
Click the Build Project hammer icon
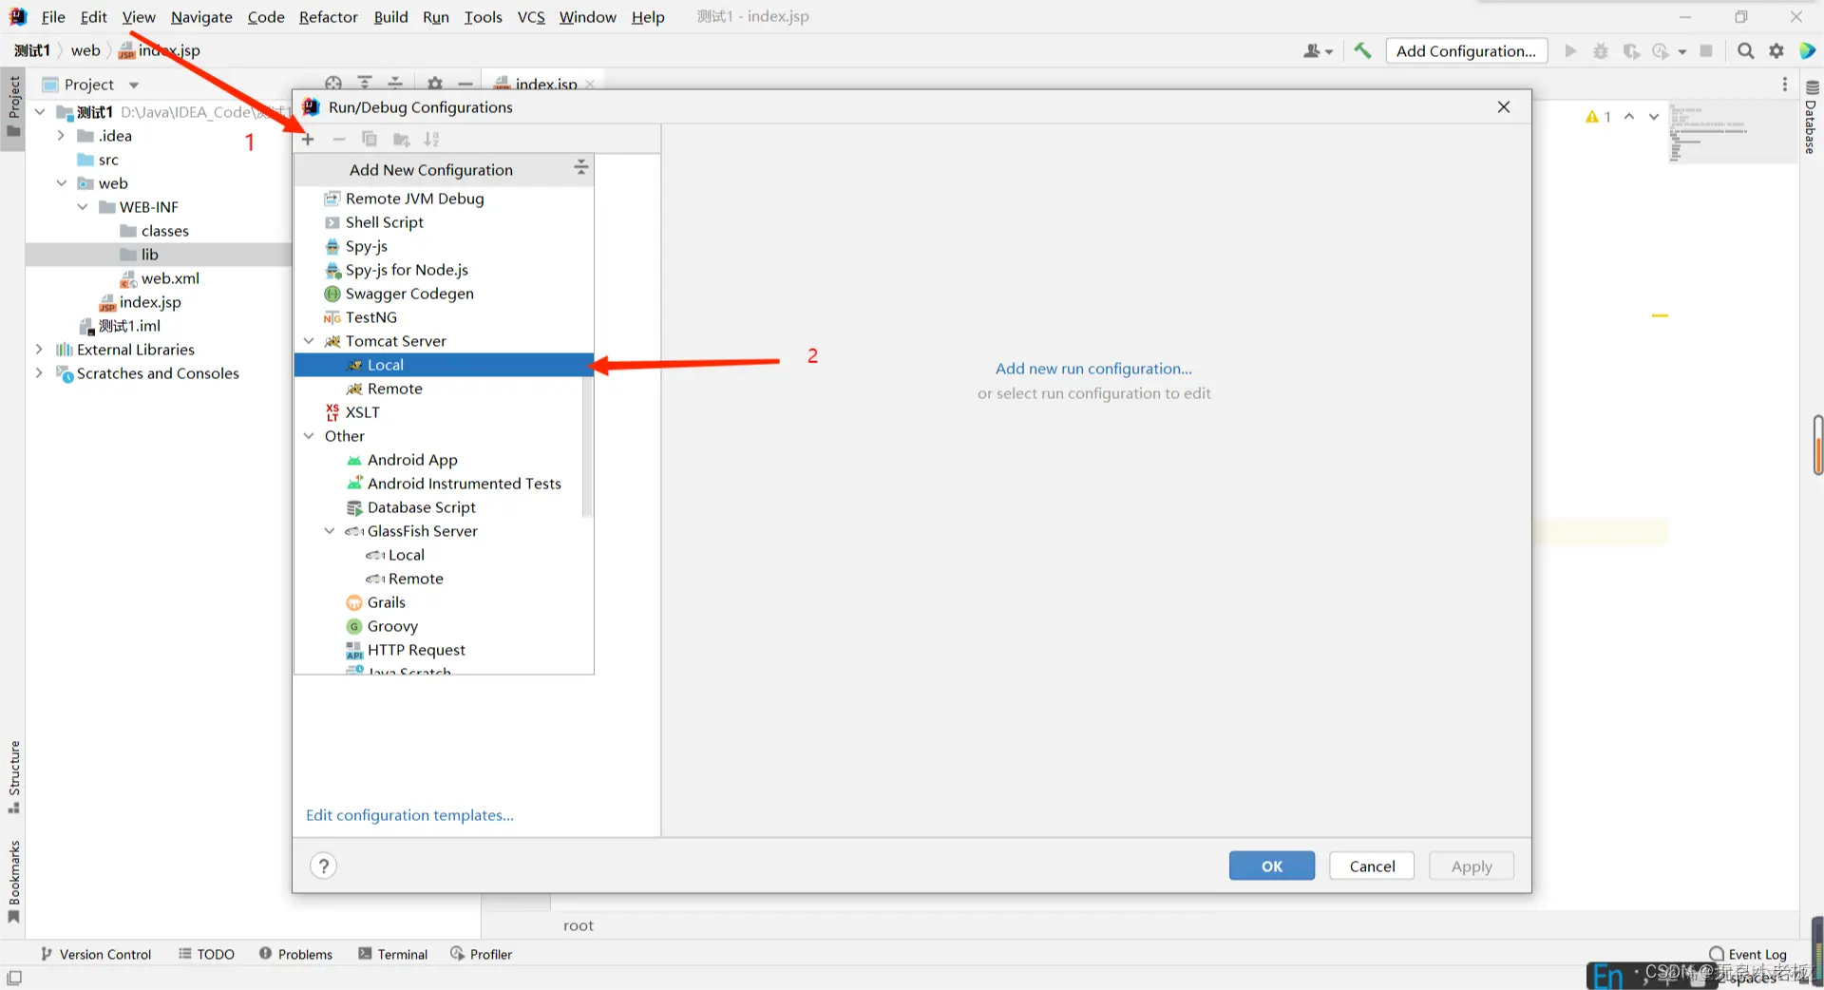[1362, 51]
